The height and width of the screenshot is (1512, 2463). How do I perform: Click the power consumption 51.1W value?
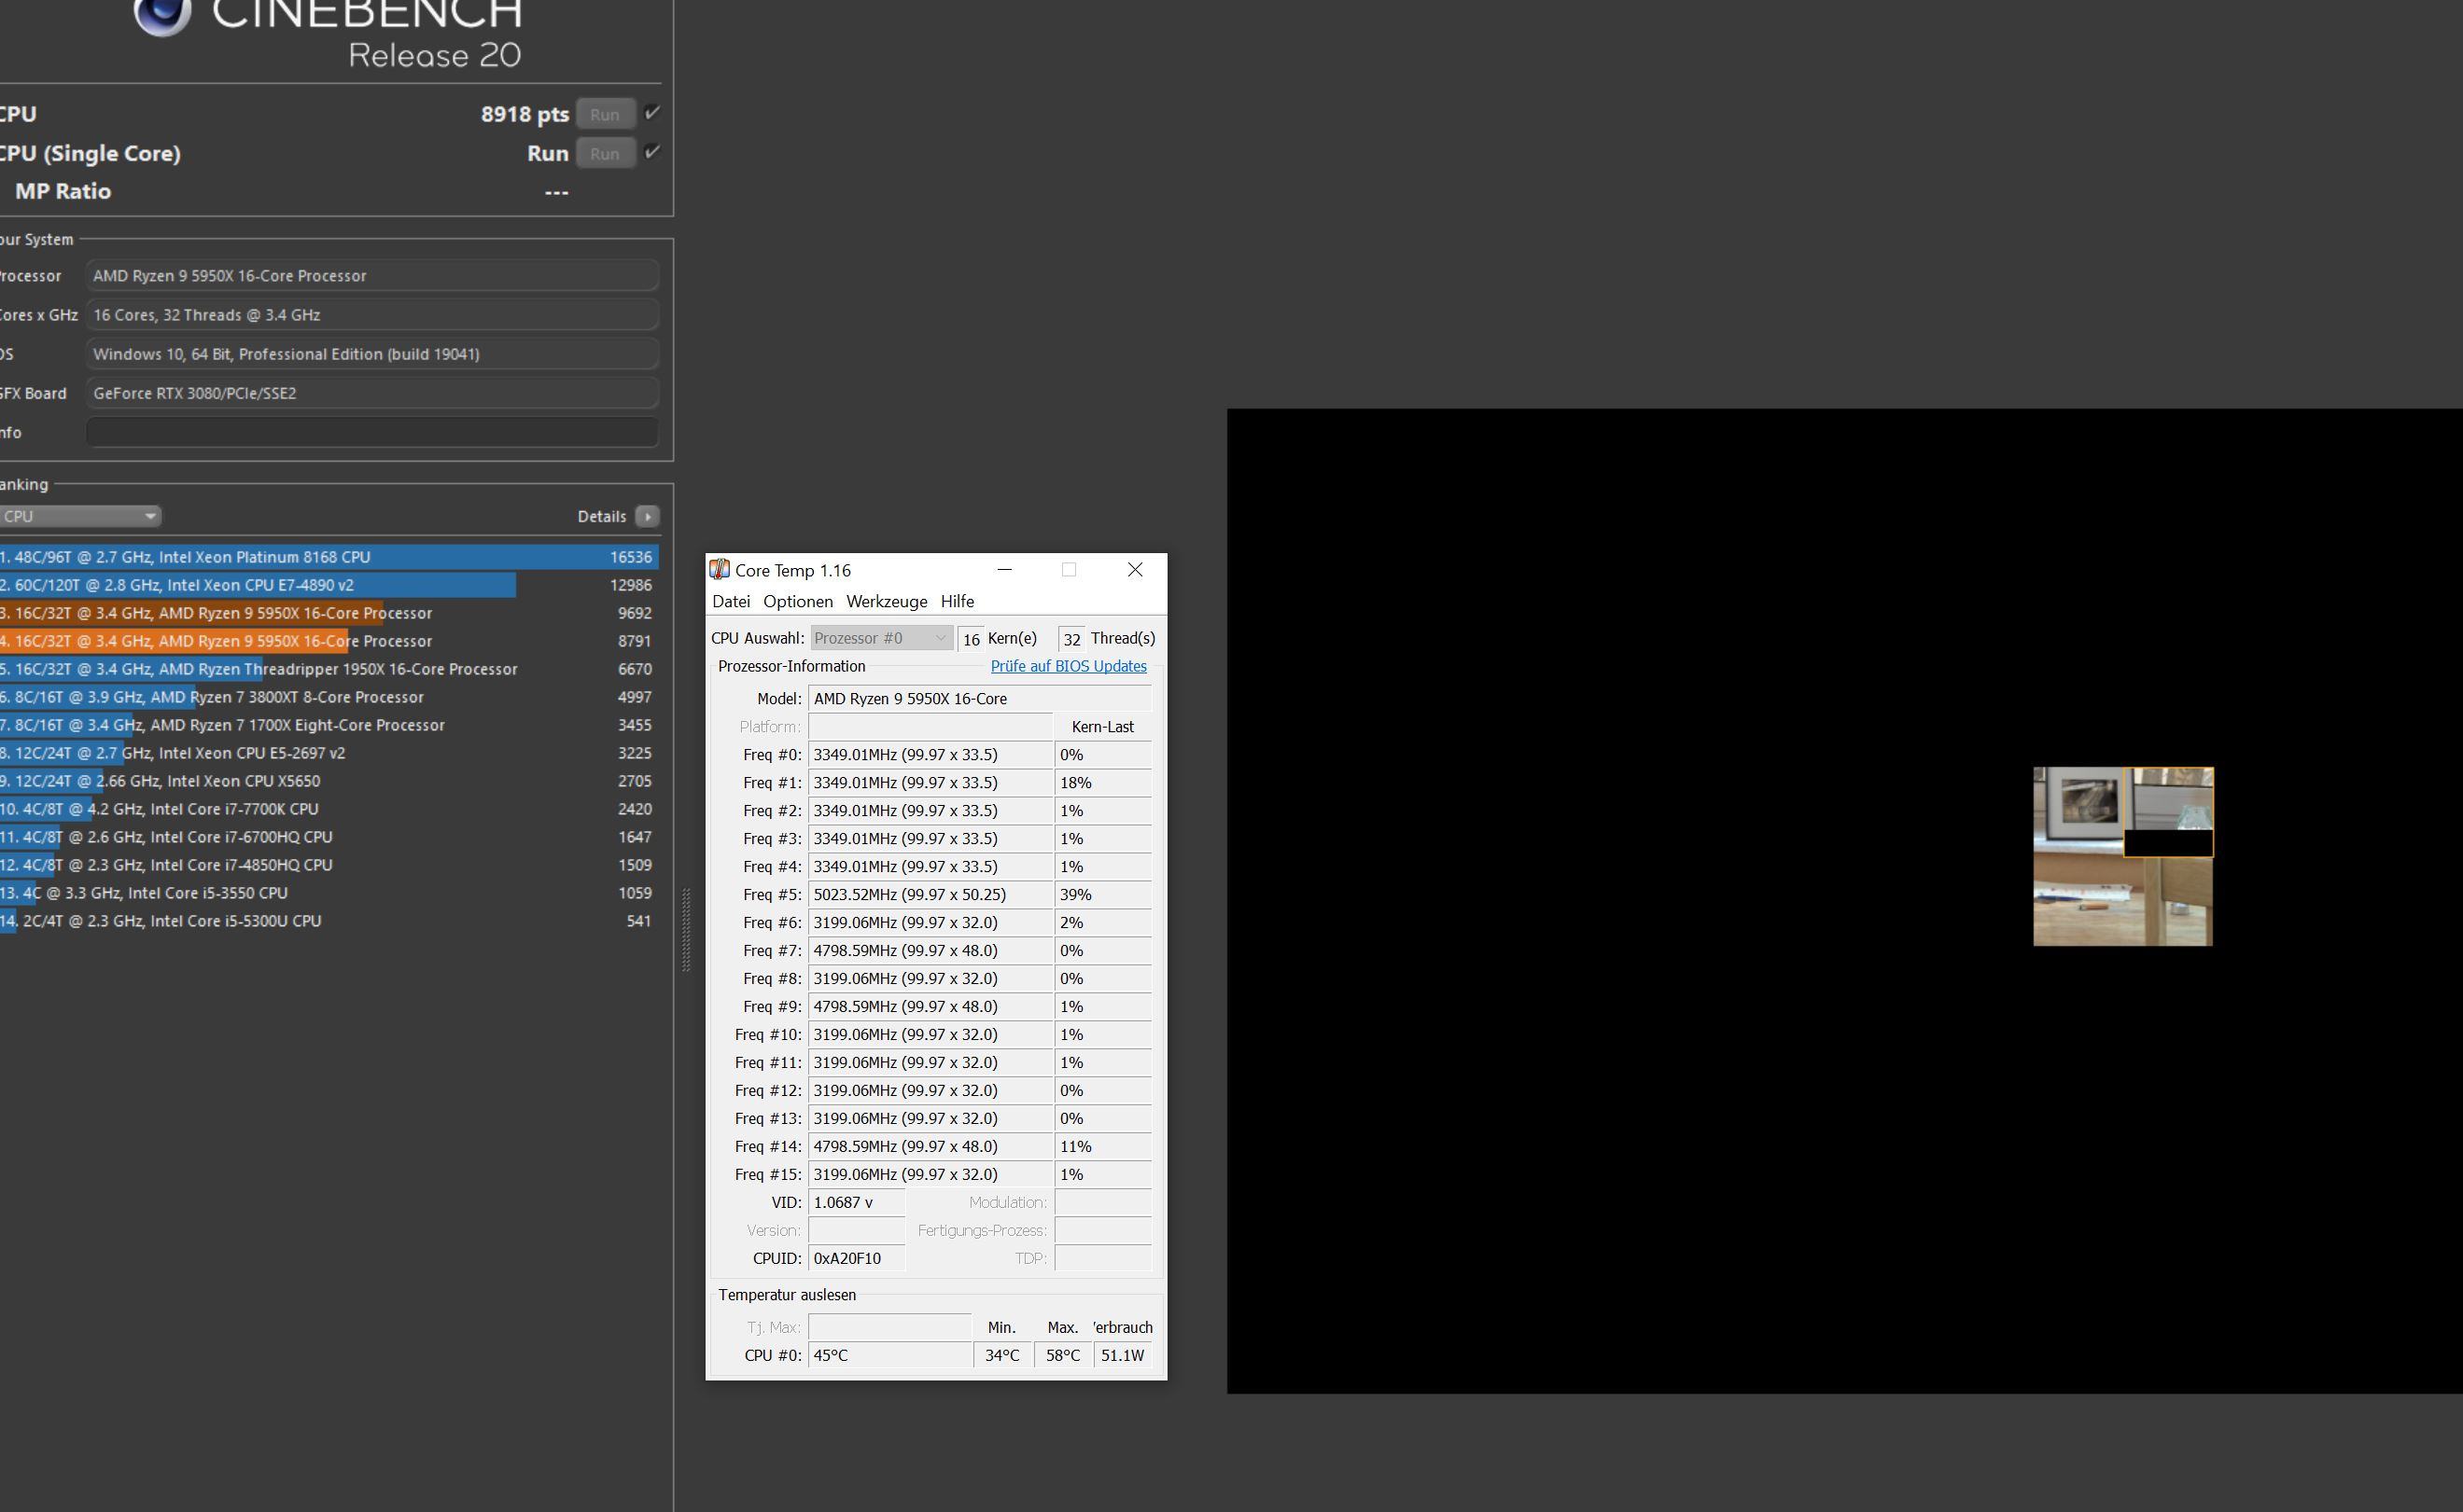click(1123, 1355)
